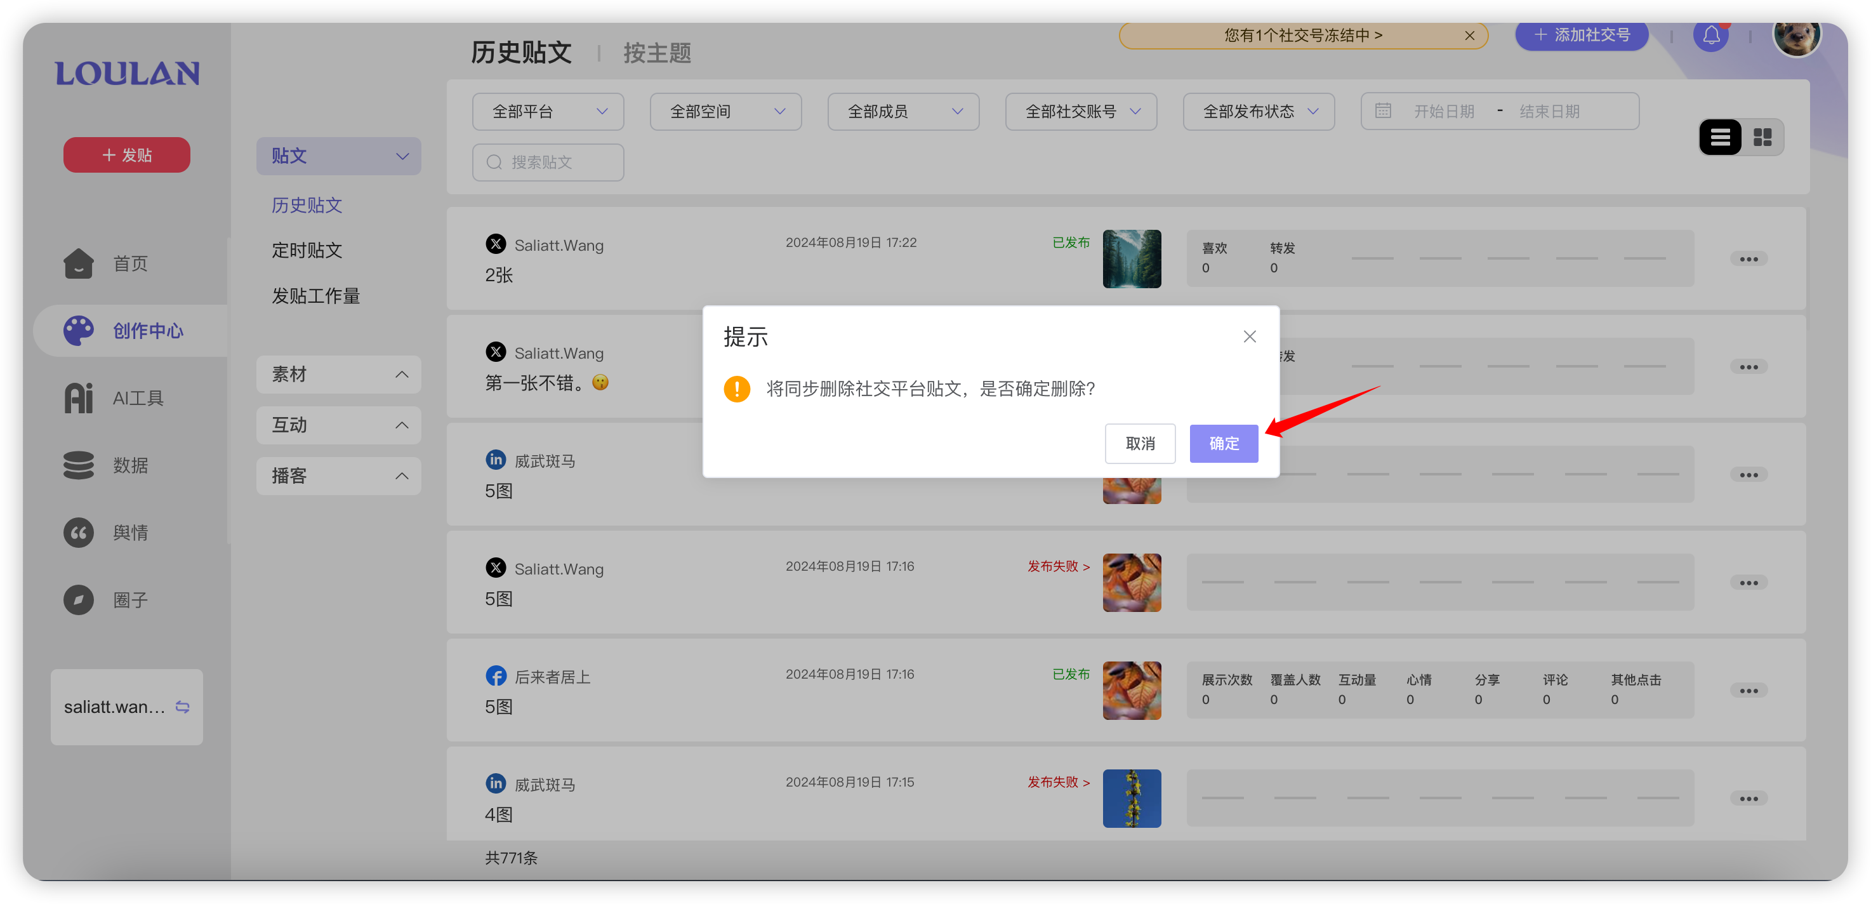The height and width of the screenshot is (904, 1871).
Task: Open the 舆情 quote icon
Action: [x=79, y=532]
